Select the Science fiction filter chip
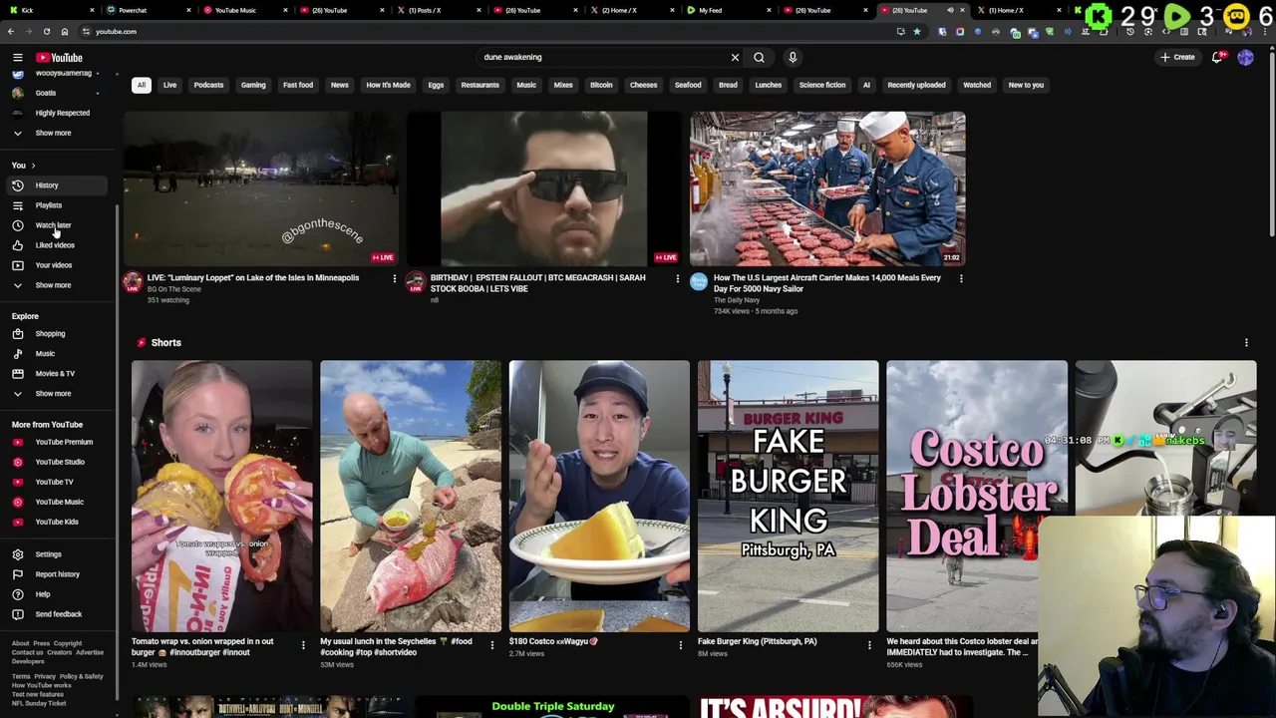This screenshot has height=718, width=1276. click(822, 85)
